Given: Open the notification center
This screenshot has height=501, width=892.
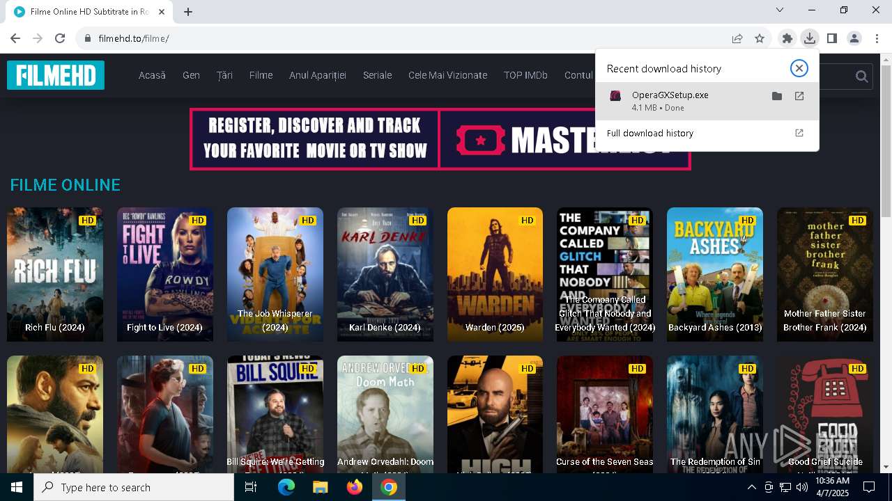Looking at the screenshot, I should [869, 487].
